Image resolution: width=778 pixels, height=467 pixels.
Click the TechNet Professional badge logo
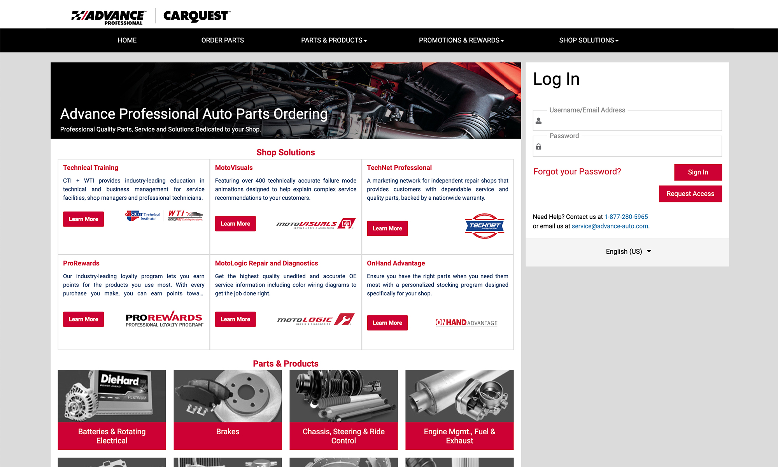pyautogui.click(x=485, y=226)
